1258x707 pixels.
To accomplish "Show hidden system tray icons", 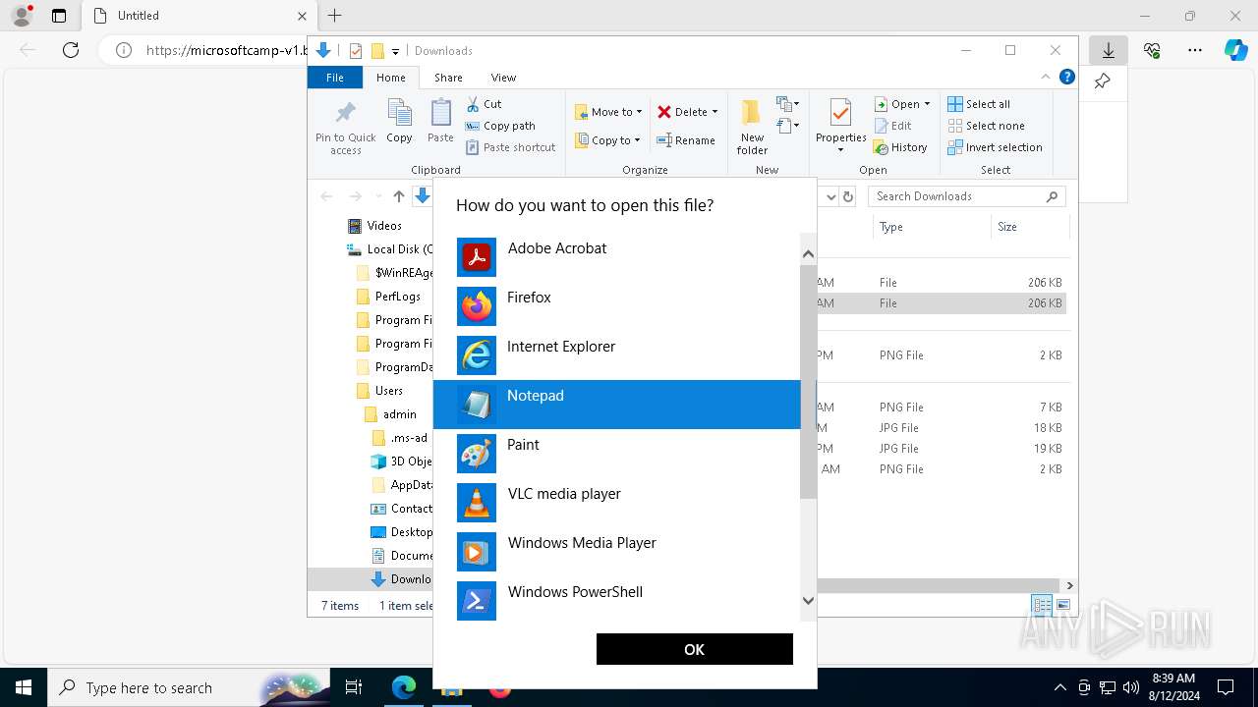I will tap(1059, 687).
